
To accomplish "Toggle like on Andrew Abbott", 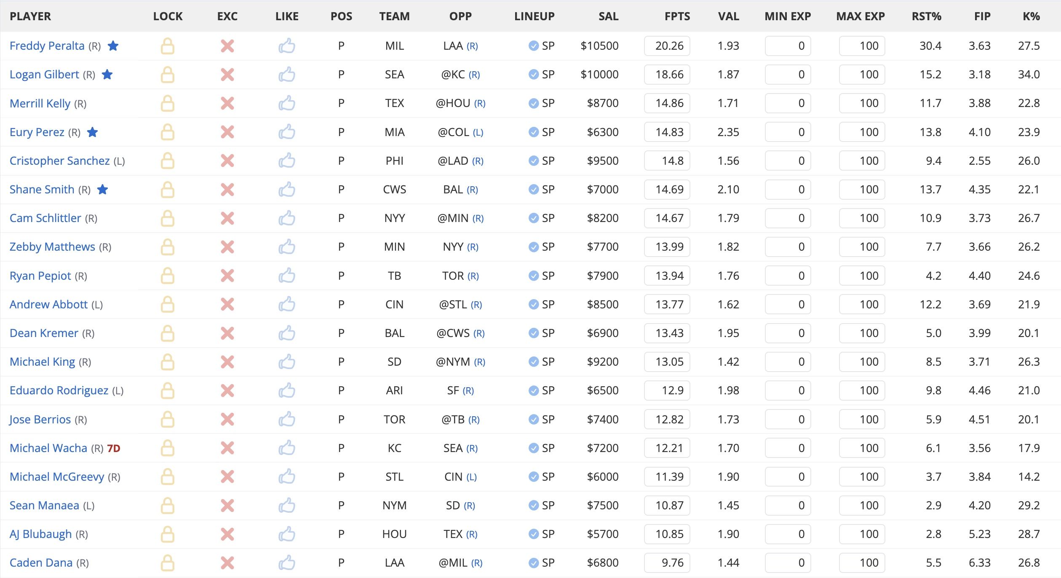I will (287, 305).
